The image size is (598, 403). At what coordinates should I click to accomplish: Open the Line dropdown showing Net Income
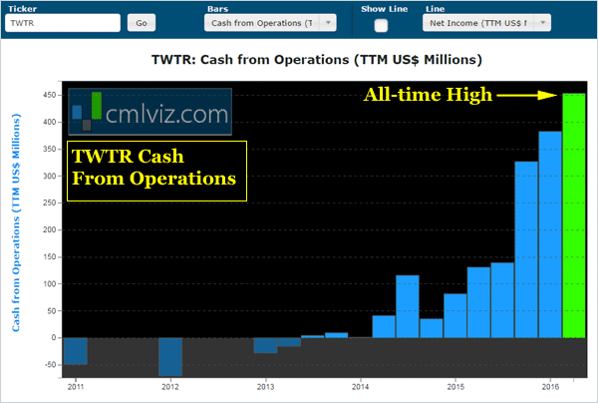coord(486,23)
